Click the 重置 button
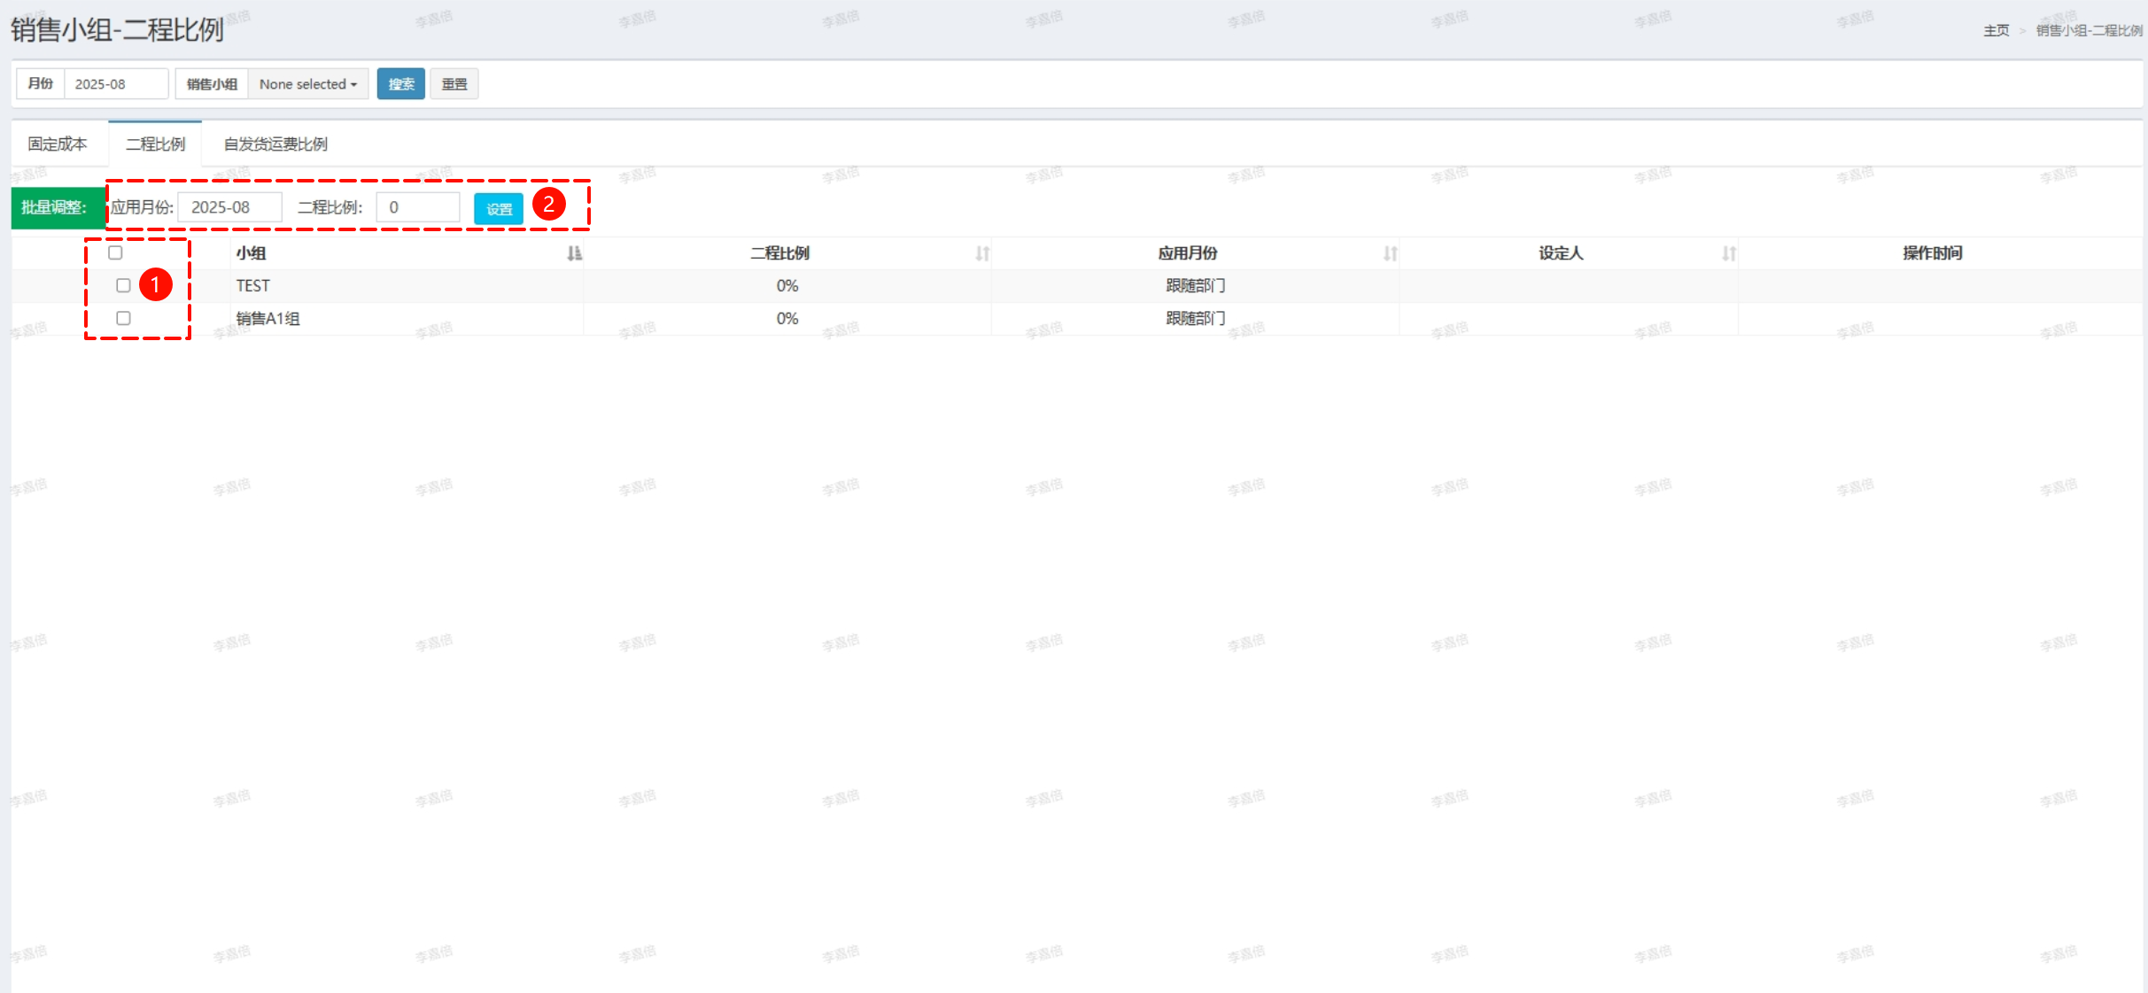The width and height of the screenshot is (2148, 993). pyautogui.click(x=454, y=84)
